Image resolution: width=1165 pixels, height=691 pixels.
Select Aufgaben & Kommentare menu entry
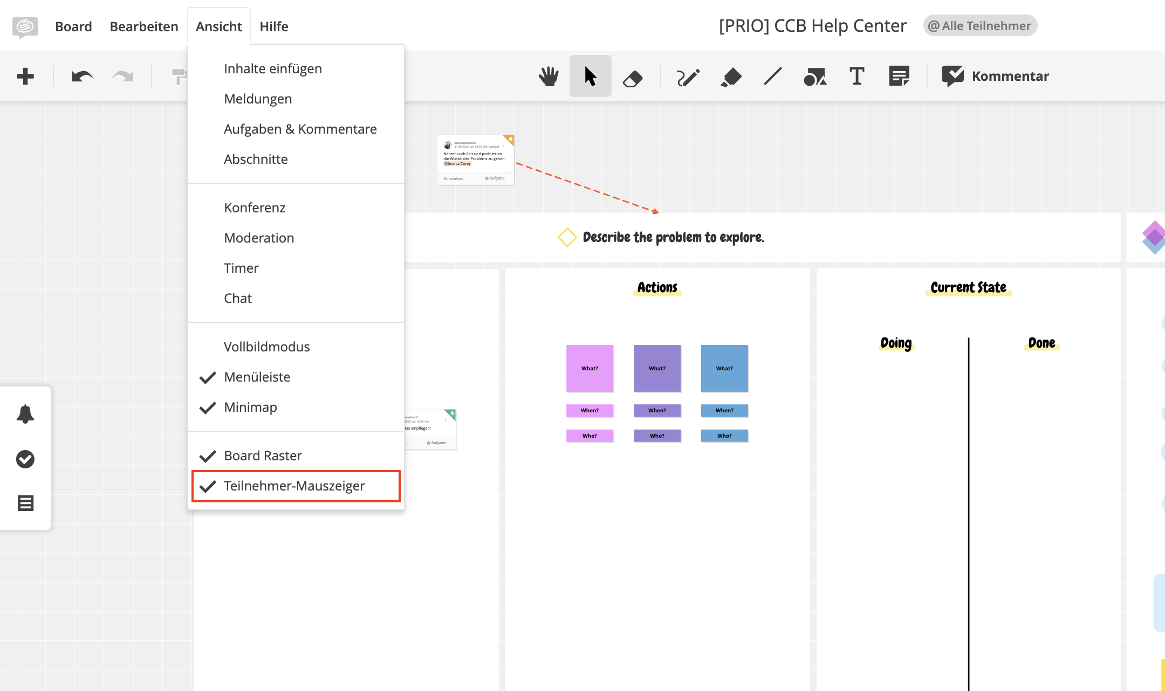point(300,129)
